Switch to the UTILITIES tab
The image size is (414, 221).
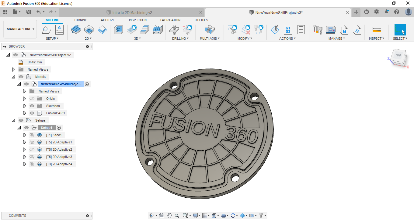point(201,20)
